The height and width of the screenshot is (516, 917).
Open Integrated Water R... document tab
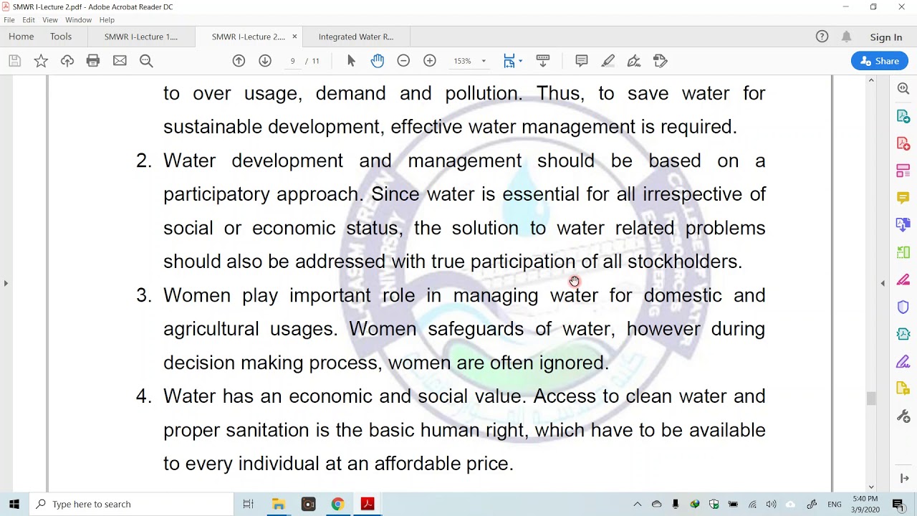(x=356, y=37)
